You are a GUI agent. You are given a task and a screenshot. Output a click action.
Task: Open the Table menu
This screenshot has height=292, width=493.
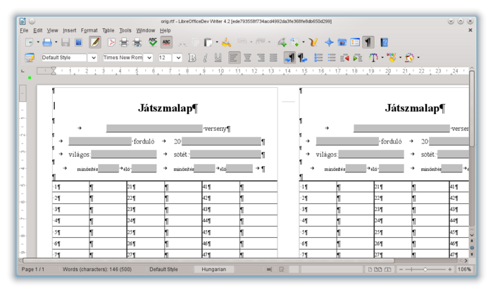point(108,30)
